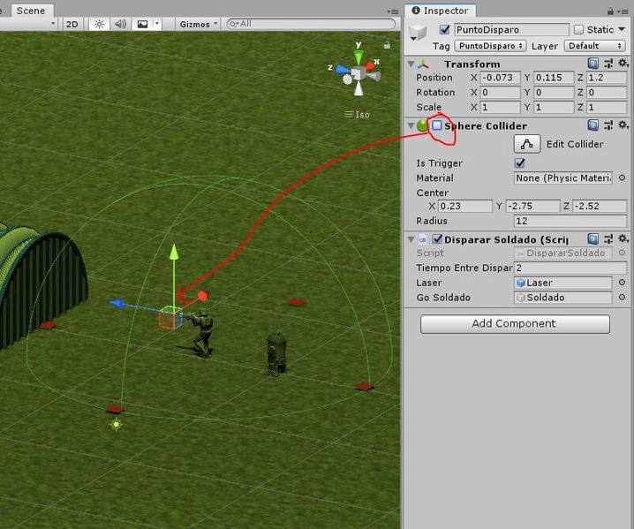Open Go Soldado object picker circle

pos(622,298)
